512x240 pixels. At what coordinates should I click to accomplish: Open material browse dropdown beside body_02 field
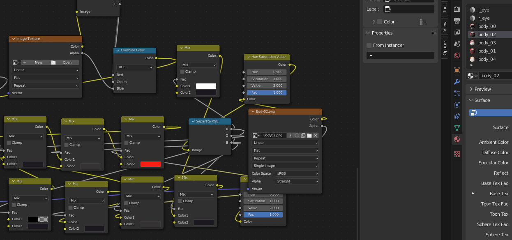pyautogui.click(x=473, y=76)
